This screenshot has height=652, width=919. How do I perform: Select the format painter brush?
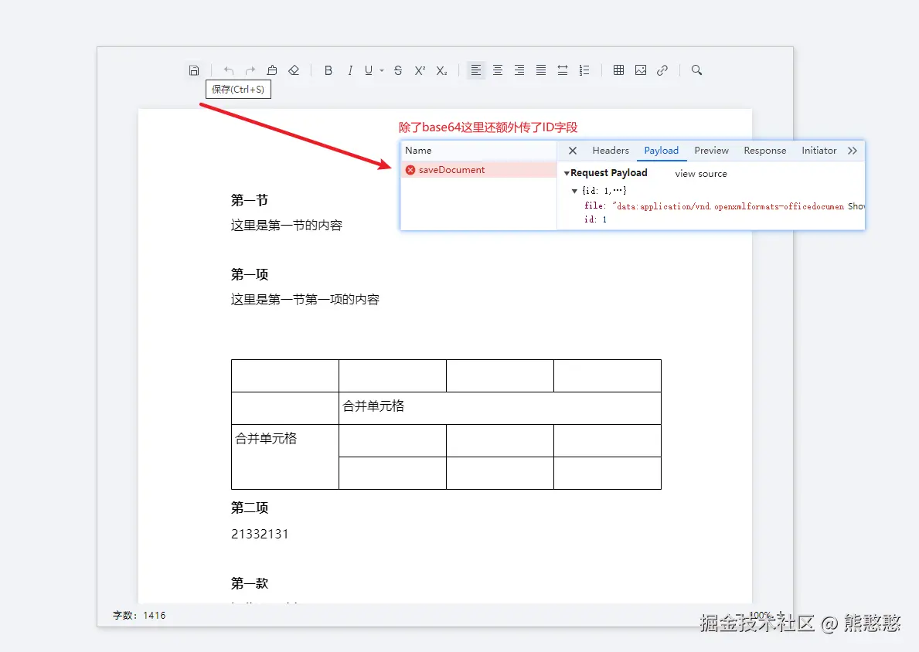pyautogui.click(x=272, y=70)
